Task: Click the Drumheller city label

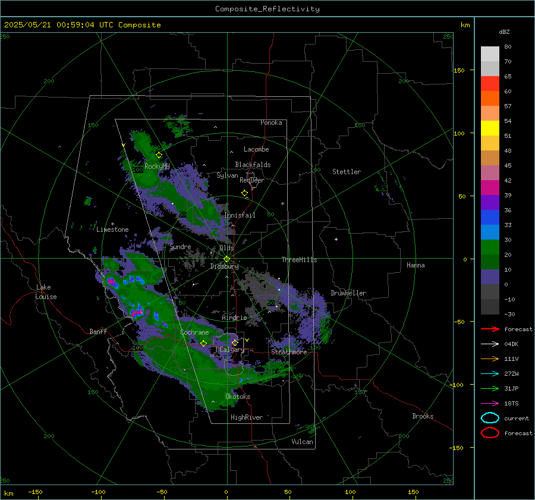Action: tap(348, 293)
